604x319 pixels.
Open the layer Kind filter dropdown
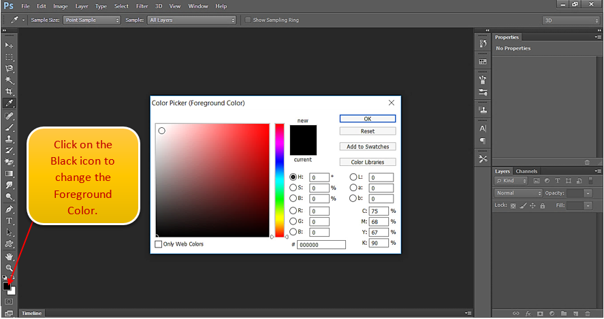point(511,180)
